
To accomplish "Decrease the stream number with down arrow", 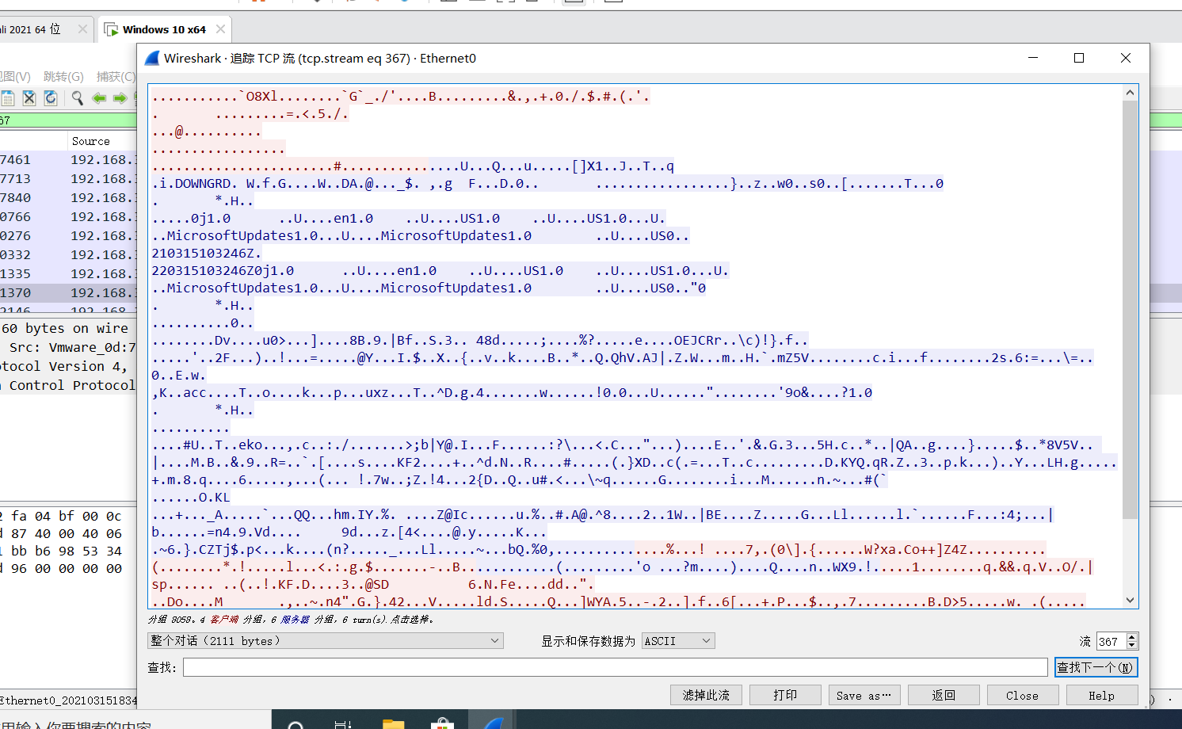I will pos(1132,645).
